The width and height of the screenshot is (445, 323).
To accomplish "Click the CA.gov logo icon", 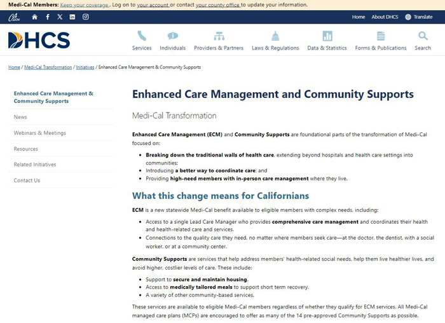I will click(x=14, y=17).
